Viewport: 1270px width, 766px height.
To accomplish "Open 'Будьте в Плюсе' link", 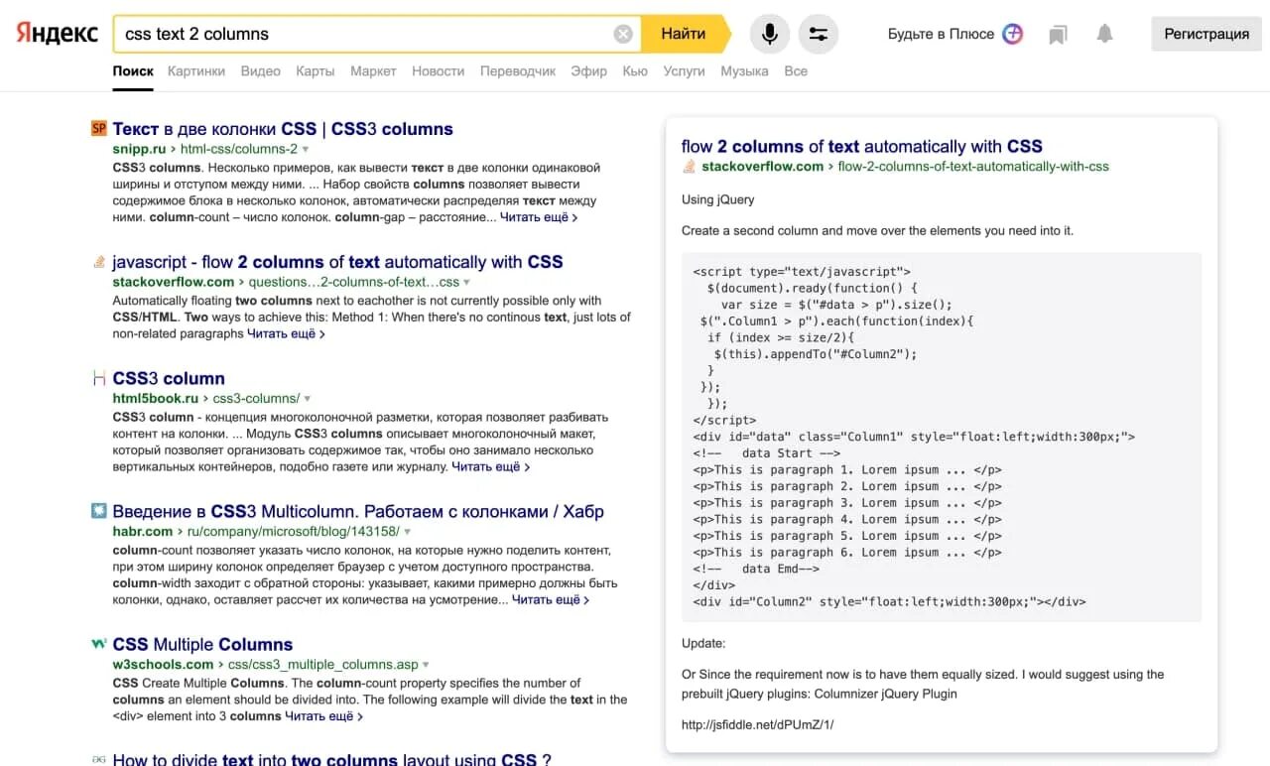I will click(941, 34).
